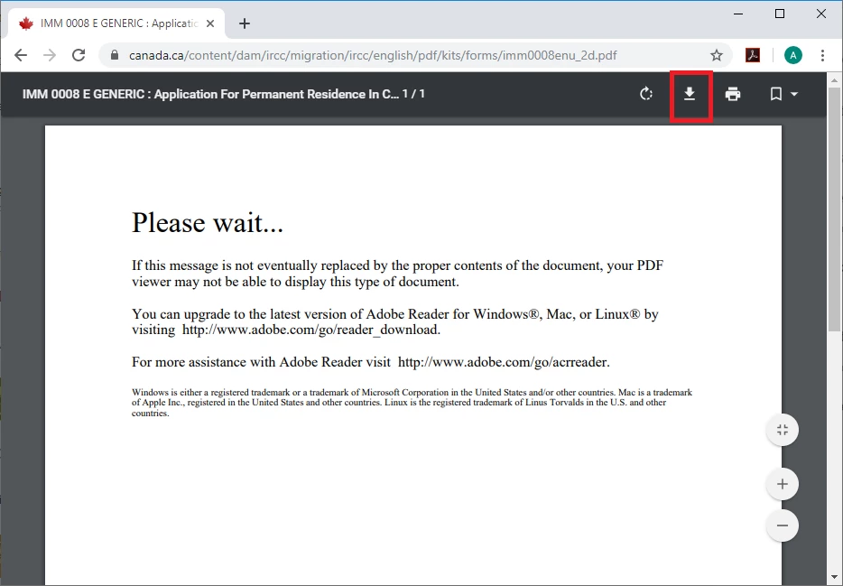843x586 pixels.
Task: Click the fit to page button
Action: click(783, 430)
